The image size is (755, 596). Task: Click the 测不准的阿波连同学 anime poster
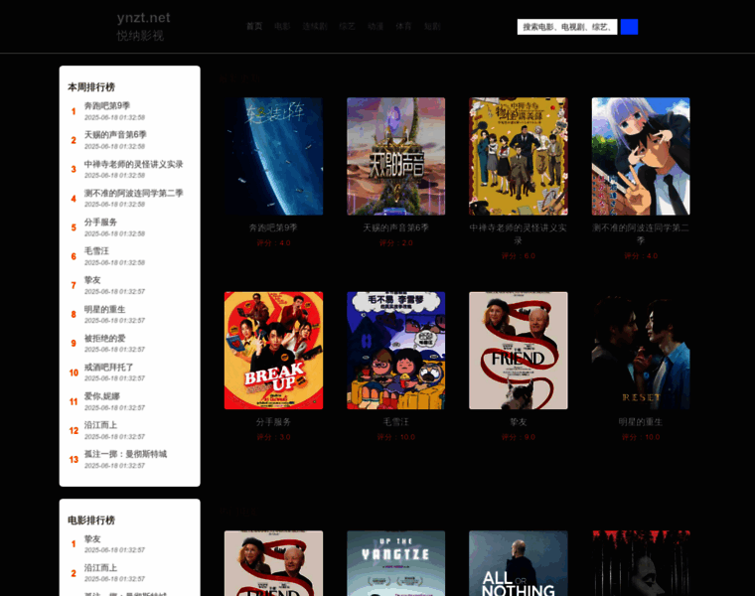(x=641, y=157)
